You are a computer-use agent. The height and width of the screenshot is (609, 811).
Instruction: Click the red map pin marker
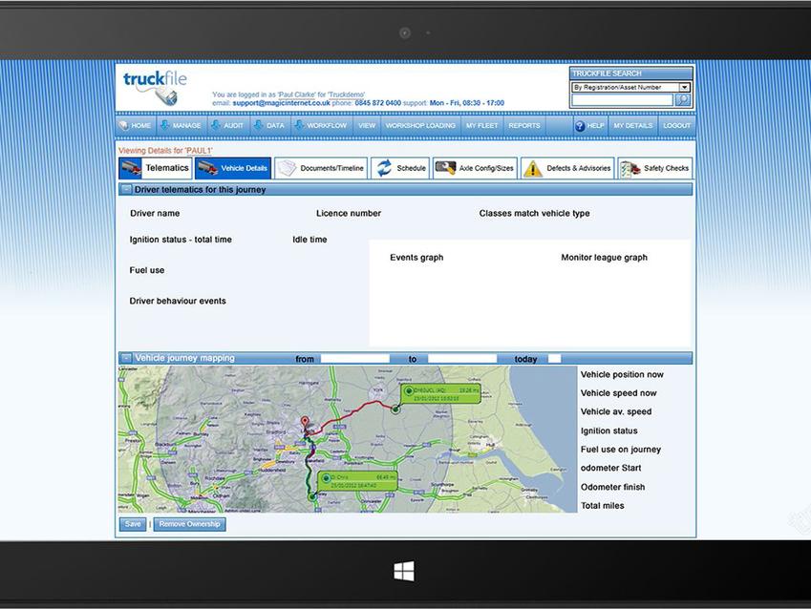[x=306, y=422]
